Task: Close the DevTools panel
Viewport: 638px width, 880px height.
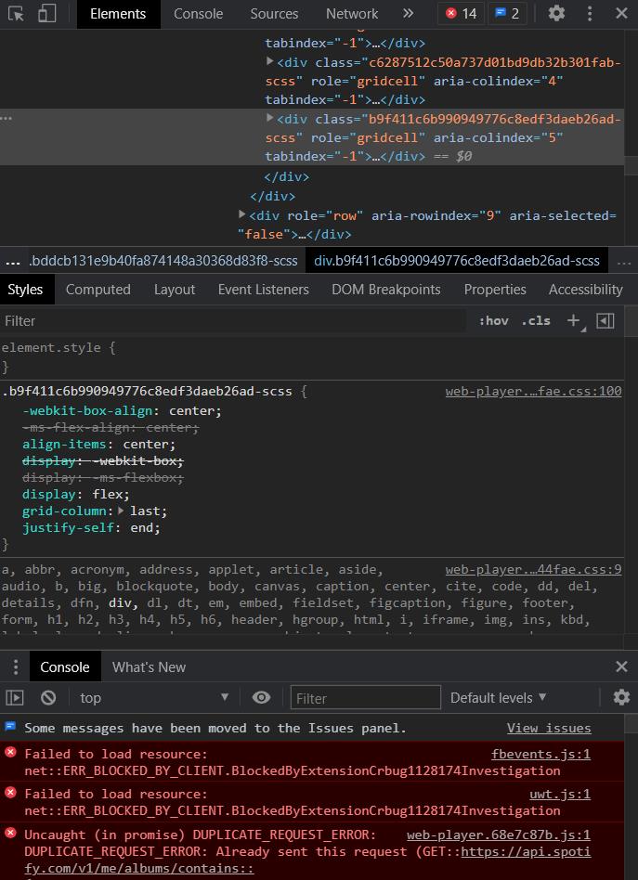Action: [x=621, y=14]
